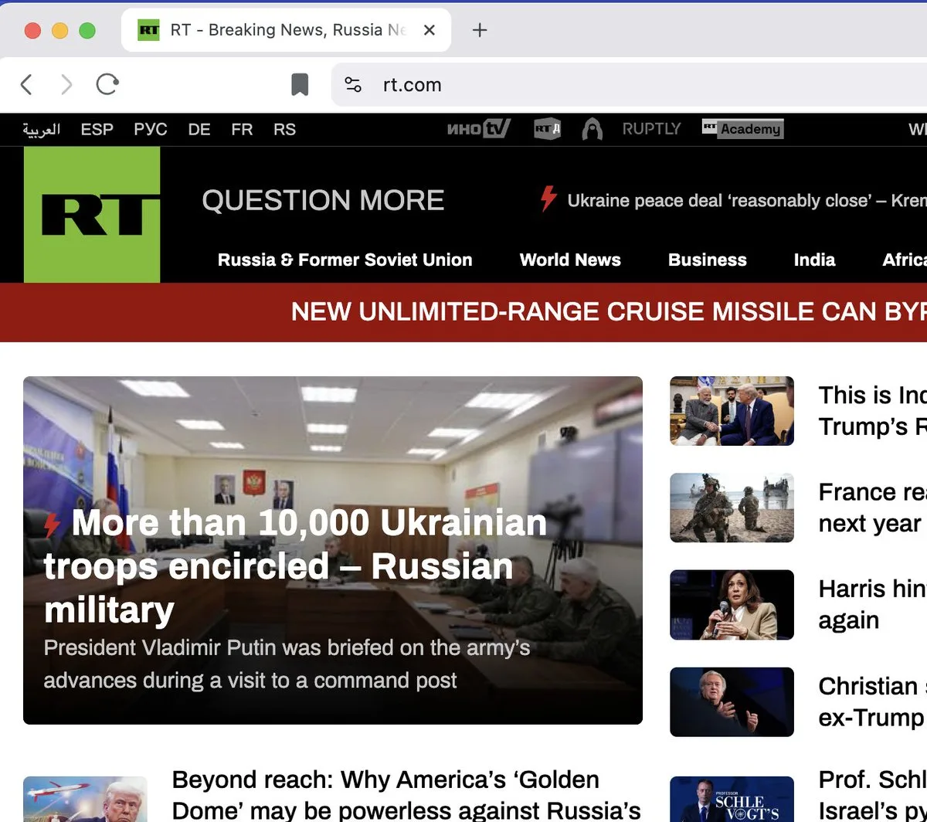Open the Christian ex-Trump story thumbnail
Image resolution: width=927 pixels, height=822 pixels.
[x=732, y=701]
